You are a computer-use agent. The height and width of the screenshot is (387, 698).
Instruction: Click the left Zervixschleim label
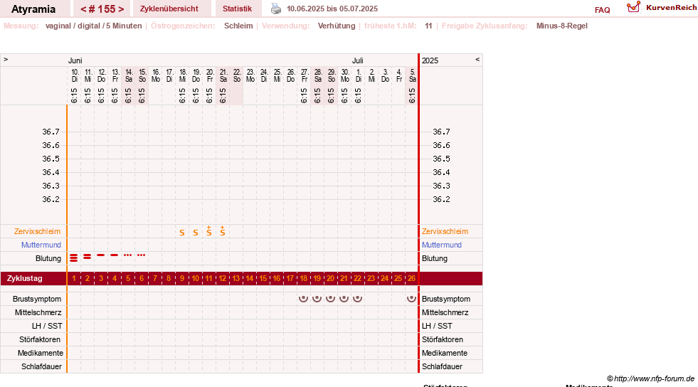37,231
